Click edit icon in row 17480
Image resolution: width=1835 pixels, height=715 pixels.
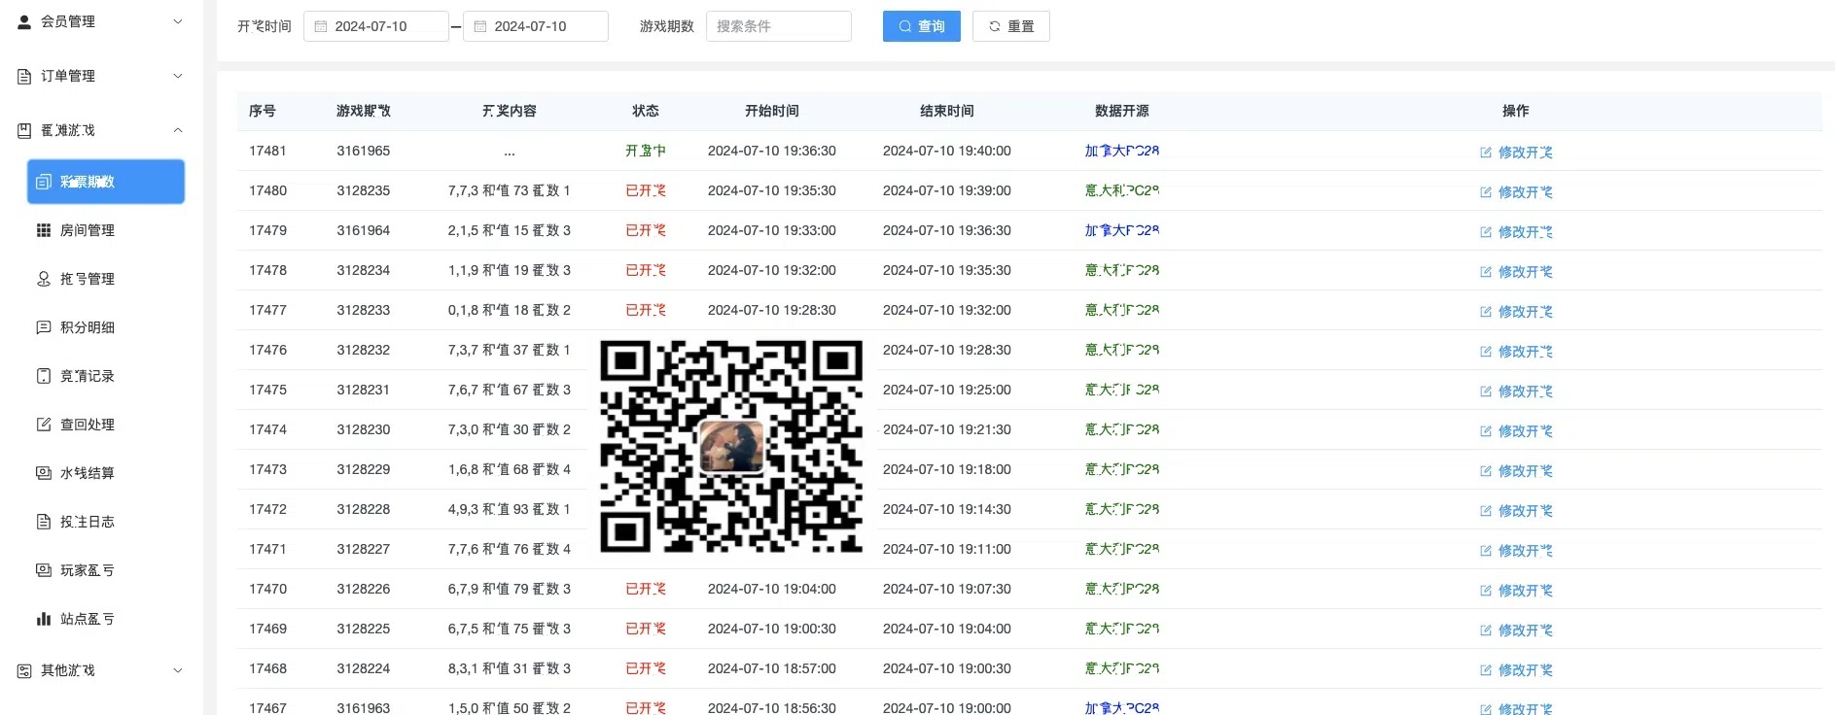(1486, 192)
